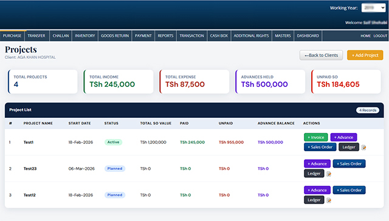Click the Total Projects card
The width and height of the screenshot is (389, 221).
click(x=43, y=81)
